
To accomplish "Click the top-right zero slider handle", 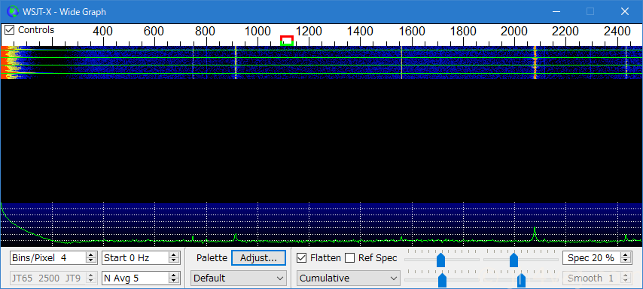I will pos(513,260).
